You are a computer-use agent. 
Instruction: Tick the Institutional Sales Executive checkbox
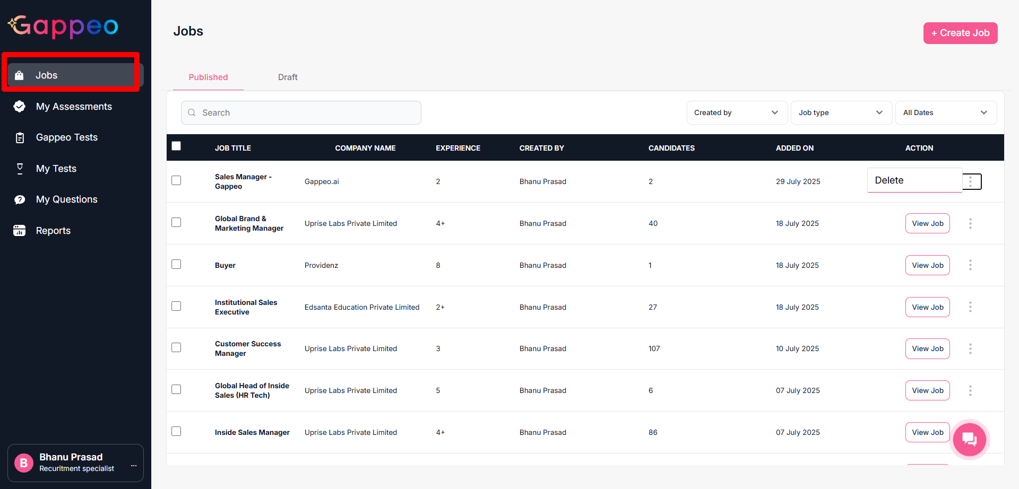(x=176, y=306)
